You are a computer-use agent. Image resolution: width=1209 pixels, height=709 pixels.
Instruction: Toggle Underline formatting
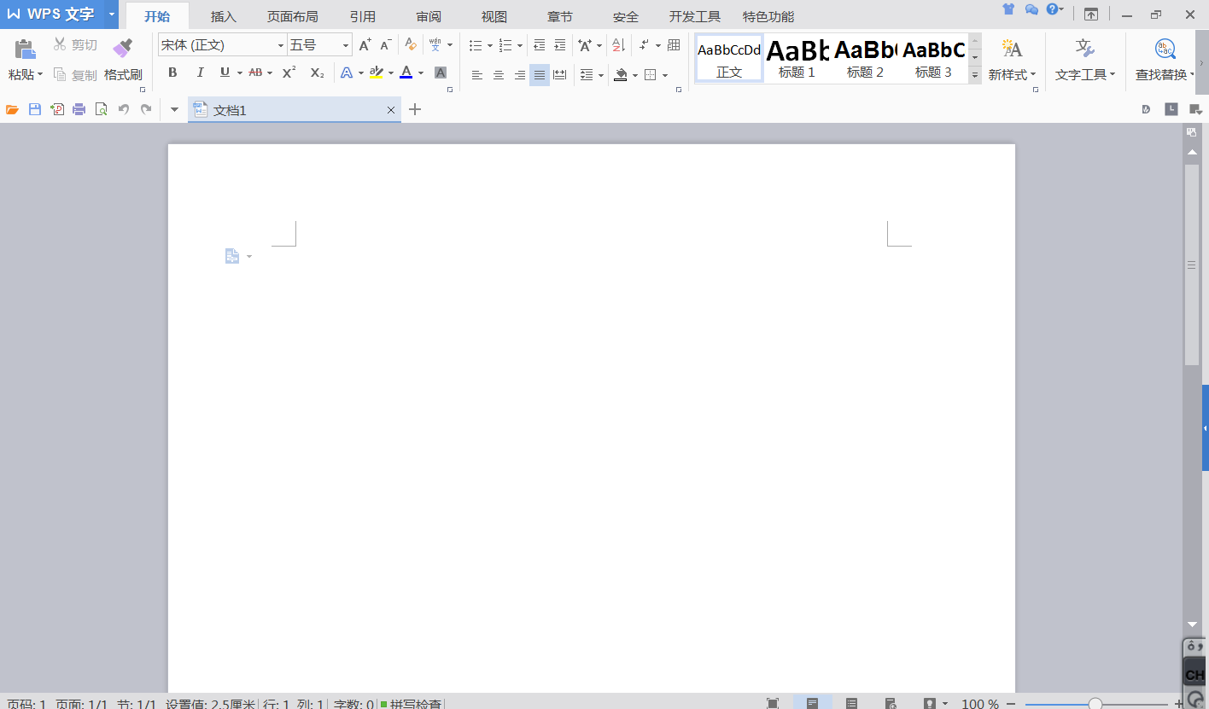pyautogui.click(x=225, y=73)
